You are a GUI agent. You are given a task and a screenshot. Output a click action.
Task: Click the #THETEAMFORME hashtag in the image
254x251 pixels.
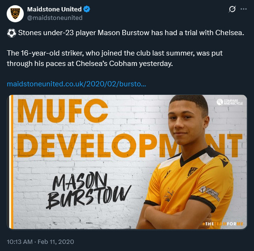click(x=223, y=224)
